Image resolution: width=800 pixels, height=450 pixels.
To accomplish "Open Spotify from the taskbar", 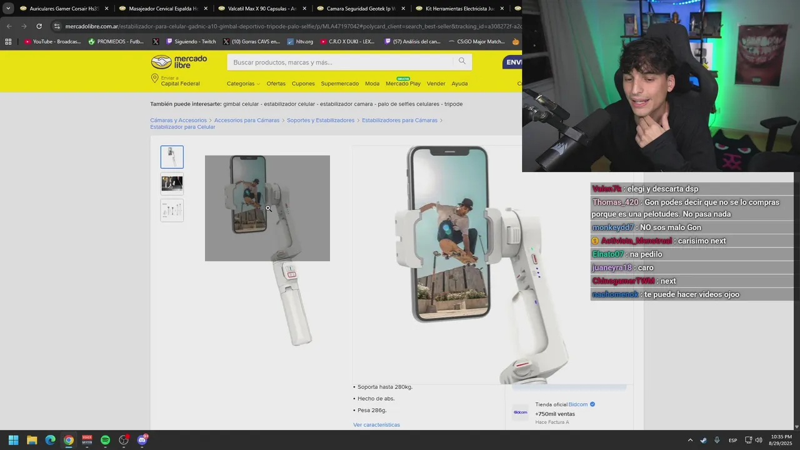I will [105, 440].
